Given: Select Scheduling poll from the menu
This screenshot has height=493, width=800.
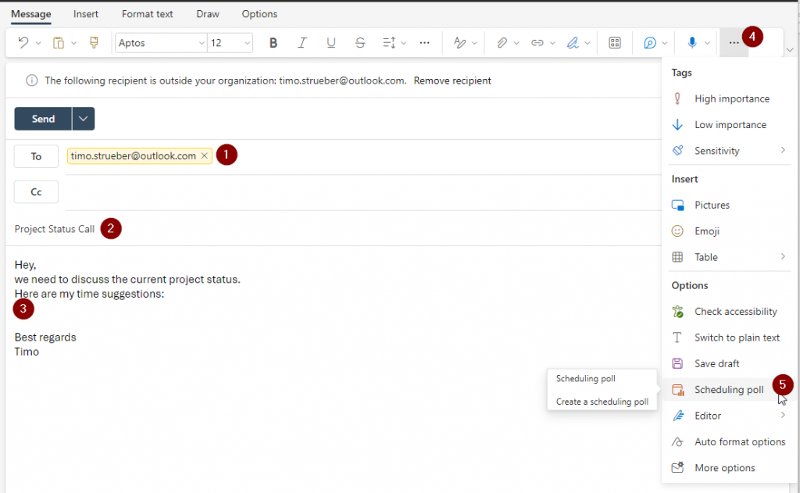Looking at the screenshot, I should point(728,390).
